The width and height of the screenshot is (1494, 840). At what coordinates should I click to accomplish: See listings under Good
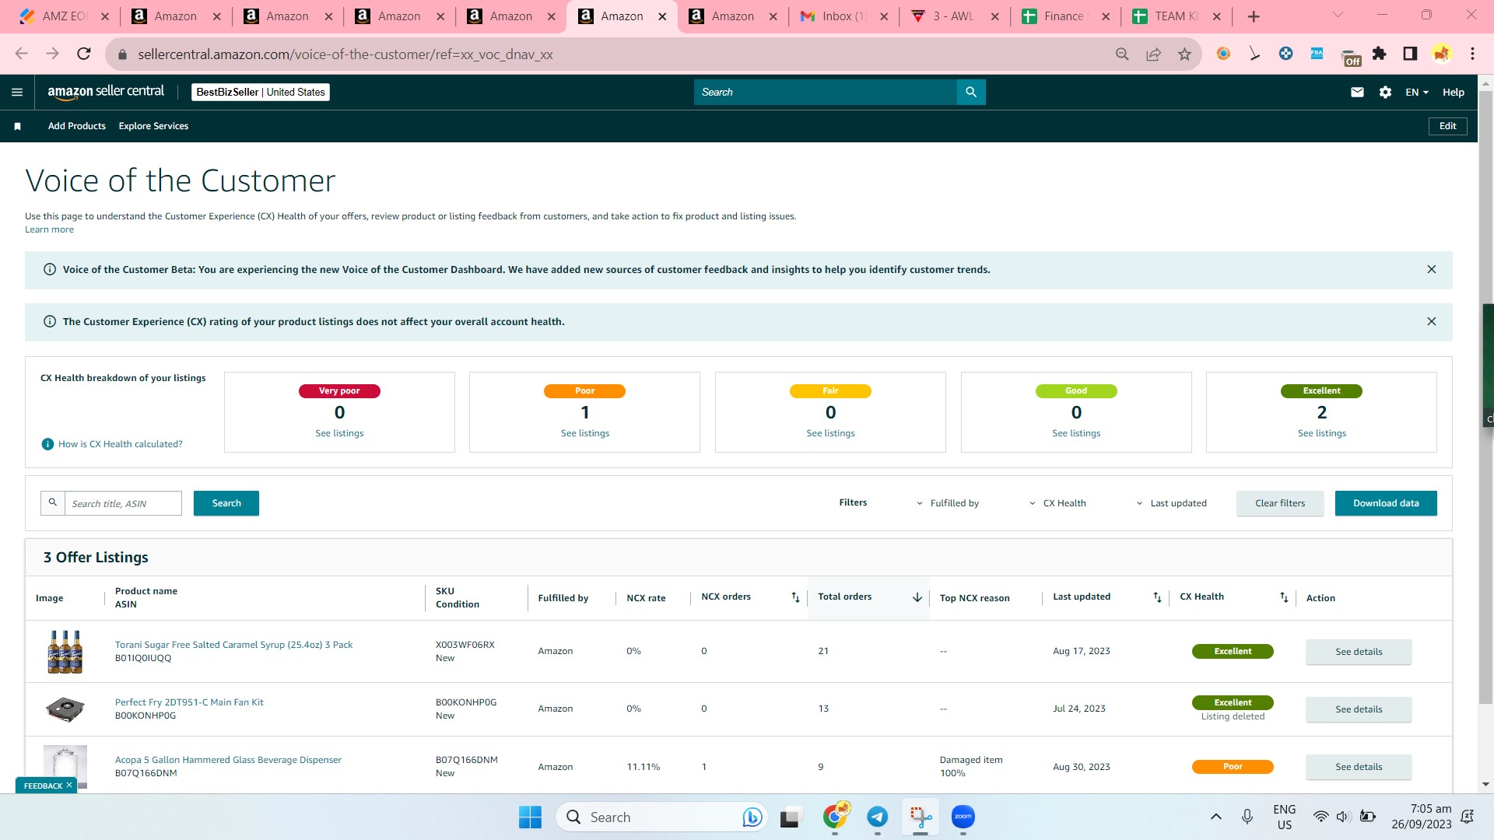[x=1076, y=433]
